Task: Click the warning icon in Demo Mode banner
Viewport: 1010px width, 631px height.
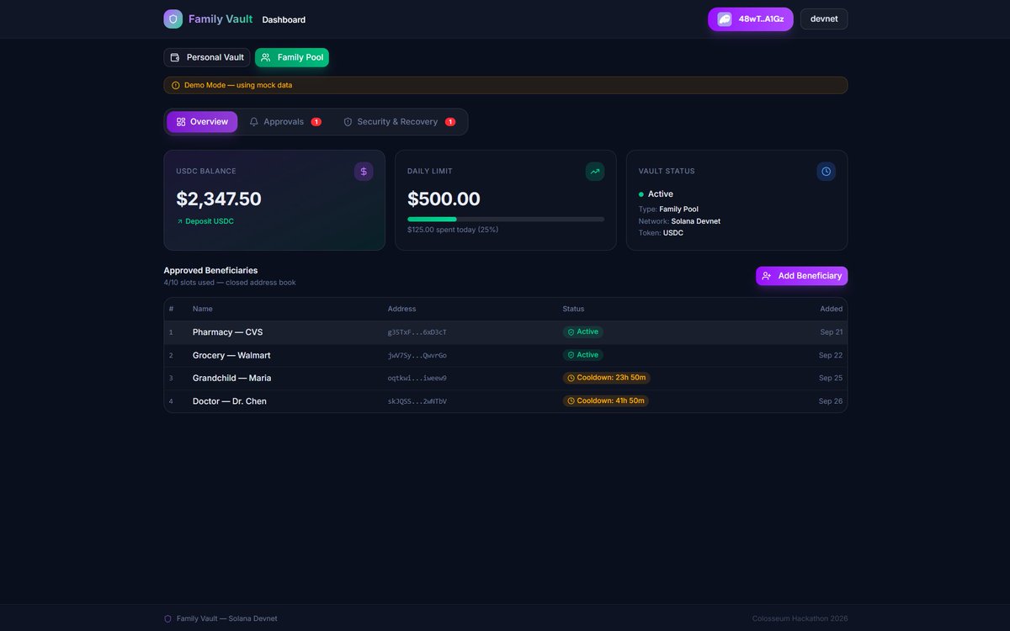Action: pos(176,86)
